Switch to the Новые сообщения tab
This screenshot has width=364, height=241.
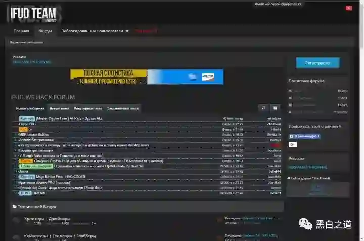tap(30, 108)
